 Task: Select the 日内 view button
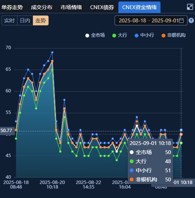[x=25, y=20]
